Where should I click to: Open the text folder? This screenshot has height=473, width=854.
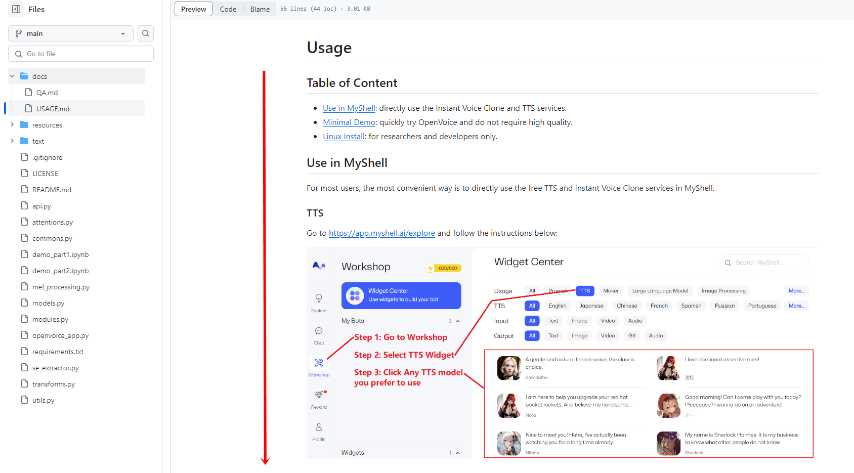pyautogui.click(x=38, y=141)
